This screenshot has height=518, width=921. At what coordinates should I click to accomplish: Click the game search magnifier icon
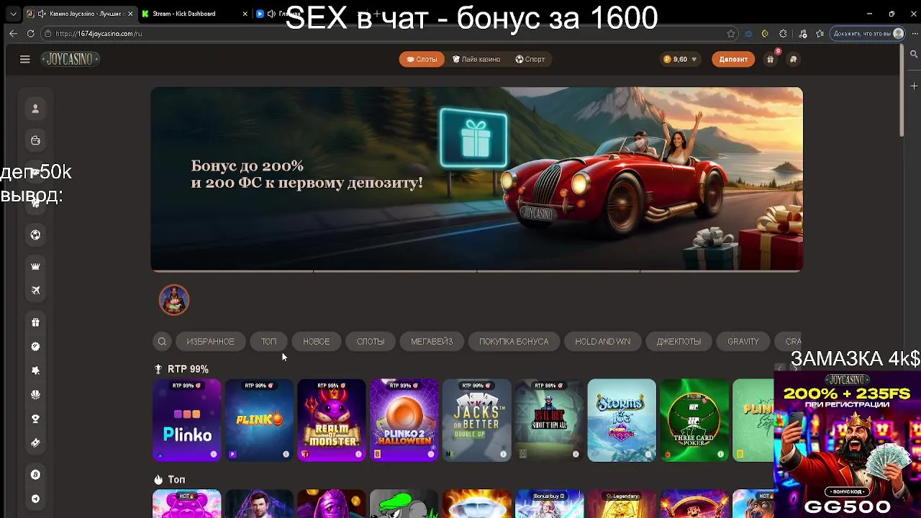pyautogui.click(x=162, y=342)
